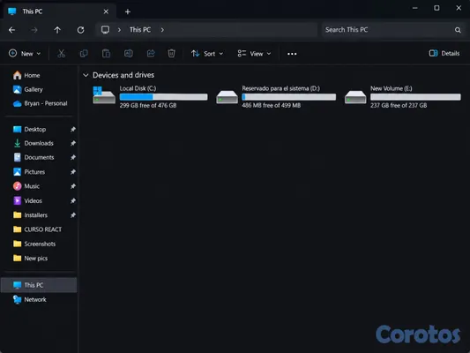The width and height of the screenshot is (470, 353).
Task: Click the Rename icon in toolbar
Action: [128, 54]
